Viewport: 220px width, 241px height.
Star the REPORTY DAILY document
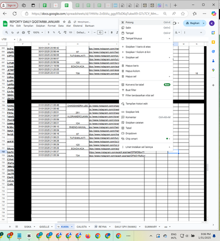pyautogui.click(x=64, y=22)
